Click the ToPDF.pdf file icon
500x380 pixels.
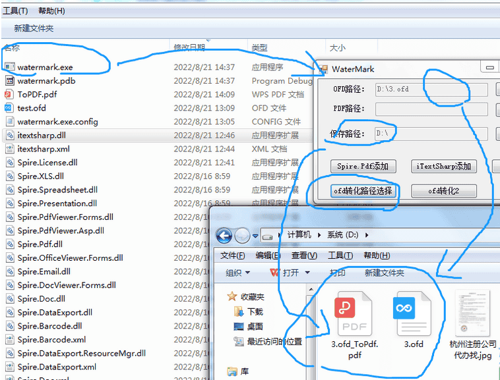9,94
